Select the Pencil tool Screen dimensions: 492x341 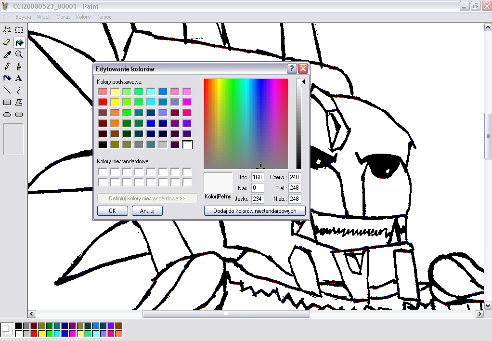point(7,66)
